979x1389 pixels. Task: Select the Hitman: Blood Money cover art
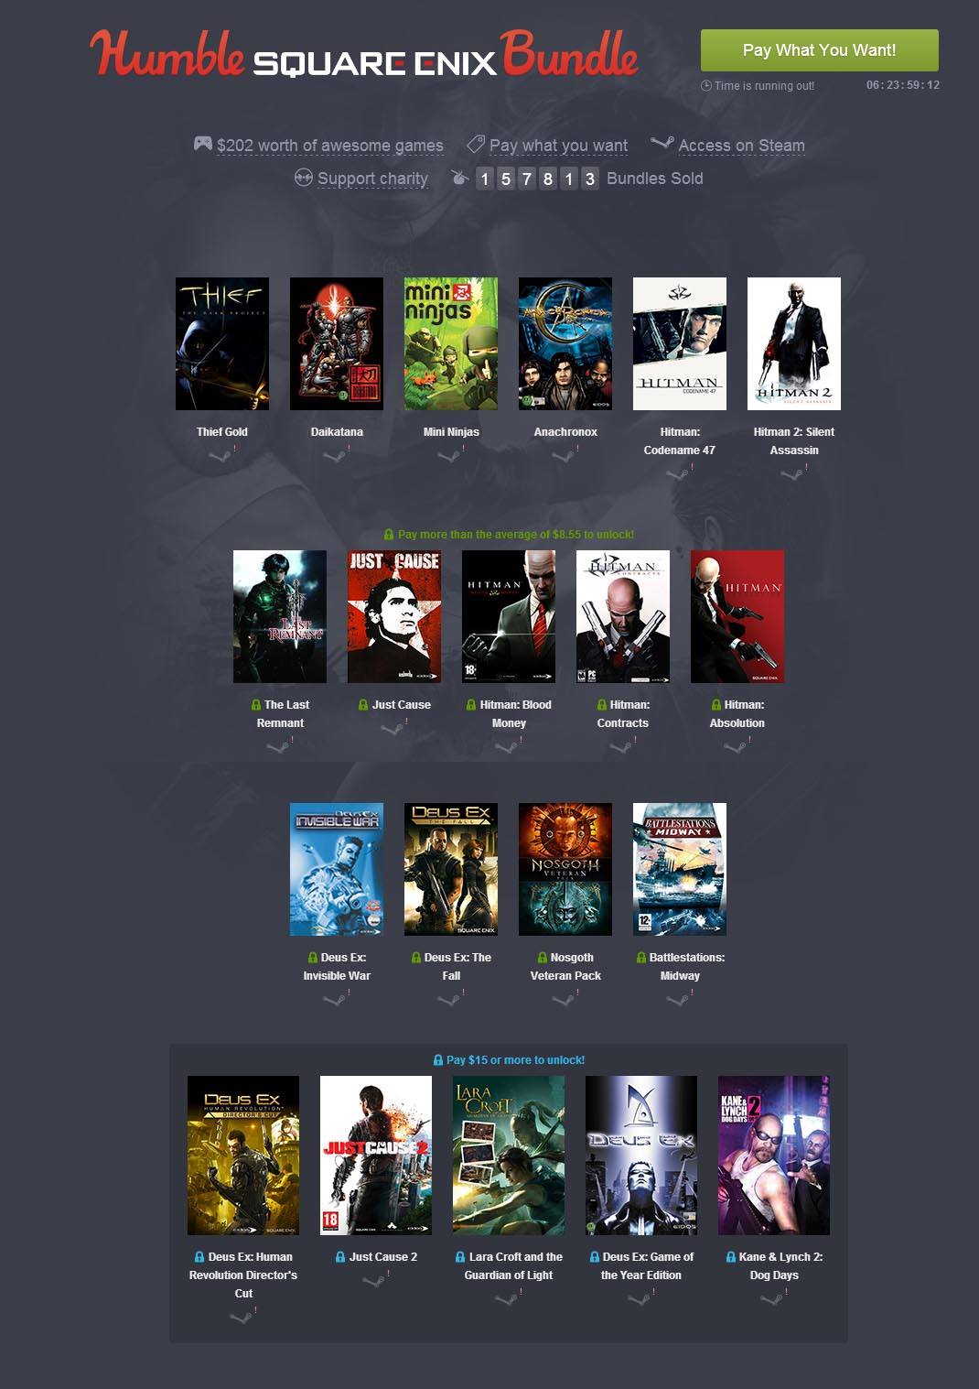[x=509, y=616]
